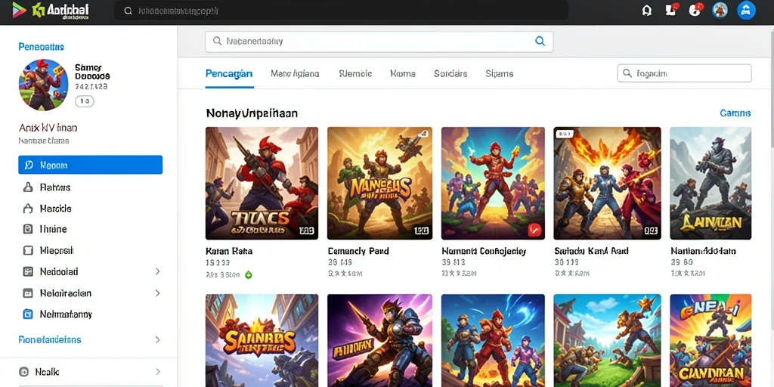This screenshot has width=774, height=387.
Task: Click the small badge under profile name
Action: coord(85,101)
